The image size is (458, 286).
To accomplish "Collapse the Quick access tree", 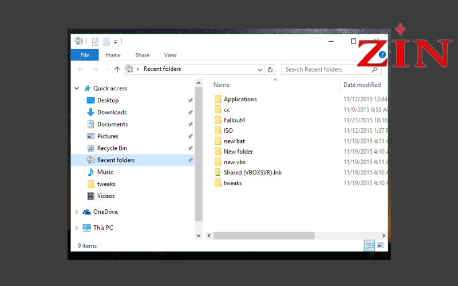I will tap(77, 88).
